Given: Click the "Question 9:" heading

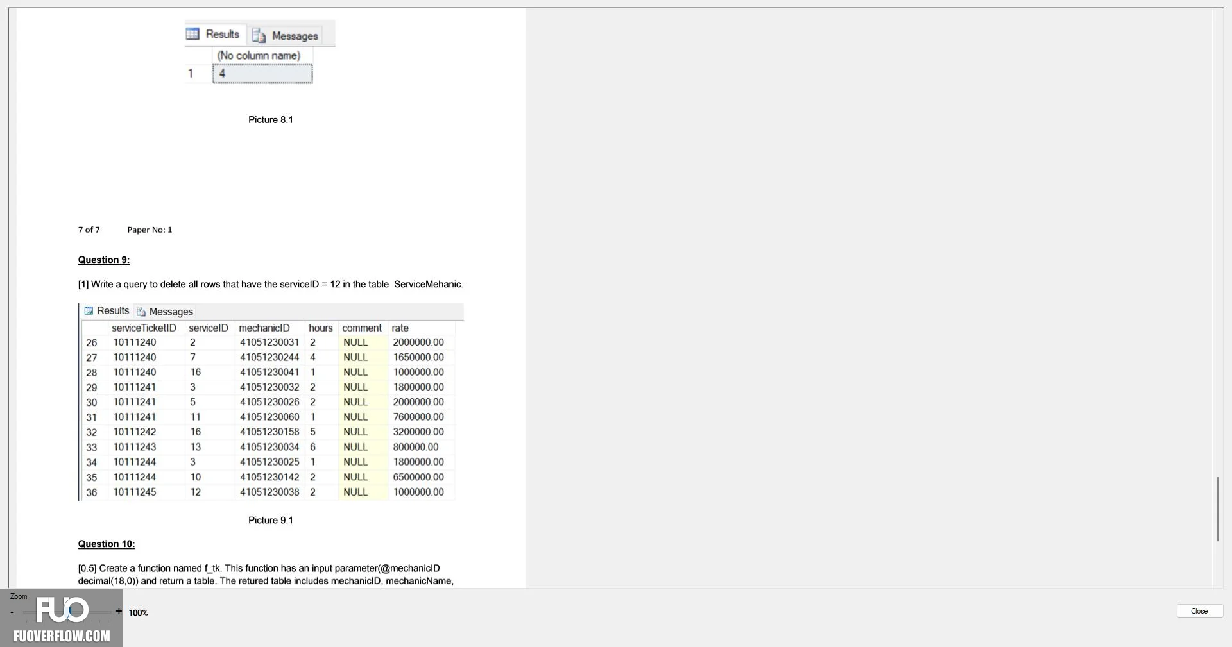Looking at the screenshot, I should 104,260.
